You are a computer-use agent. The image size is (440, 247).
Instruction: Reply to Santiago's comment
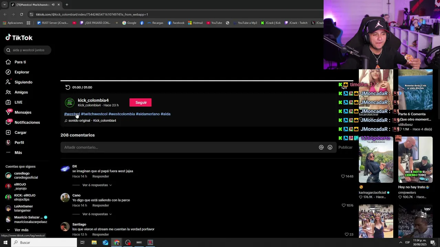click(101, 235)
